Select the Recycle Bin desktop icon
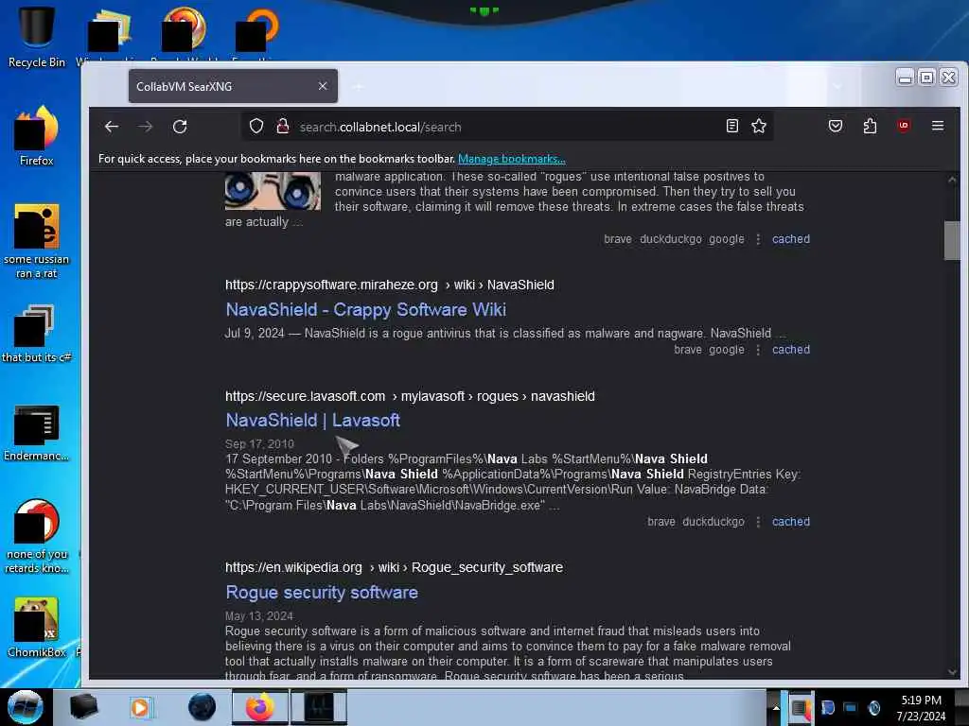The height and width of the screenshot is (726, 969). [37, 37]
